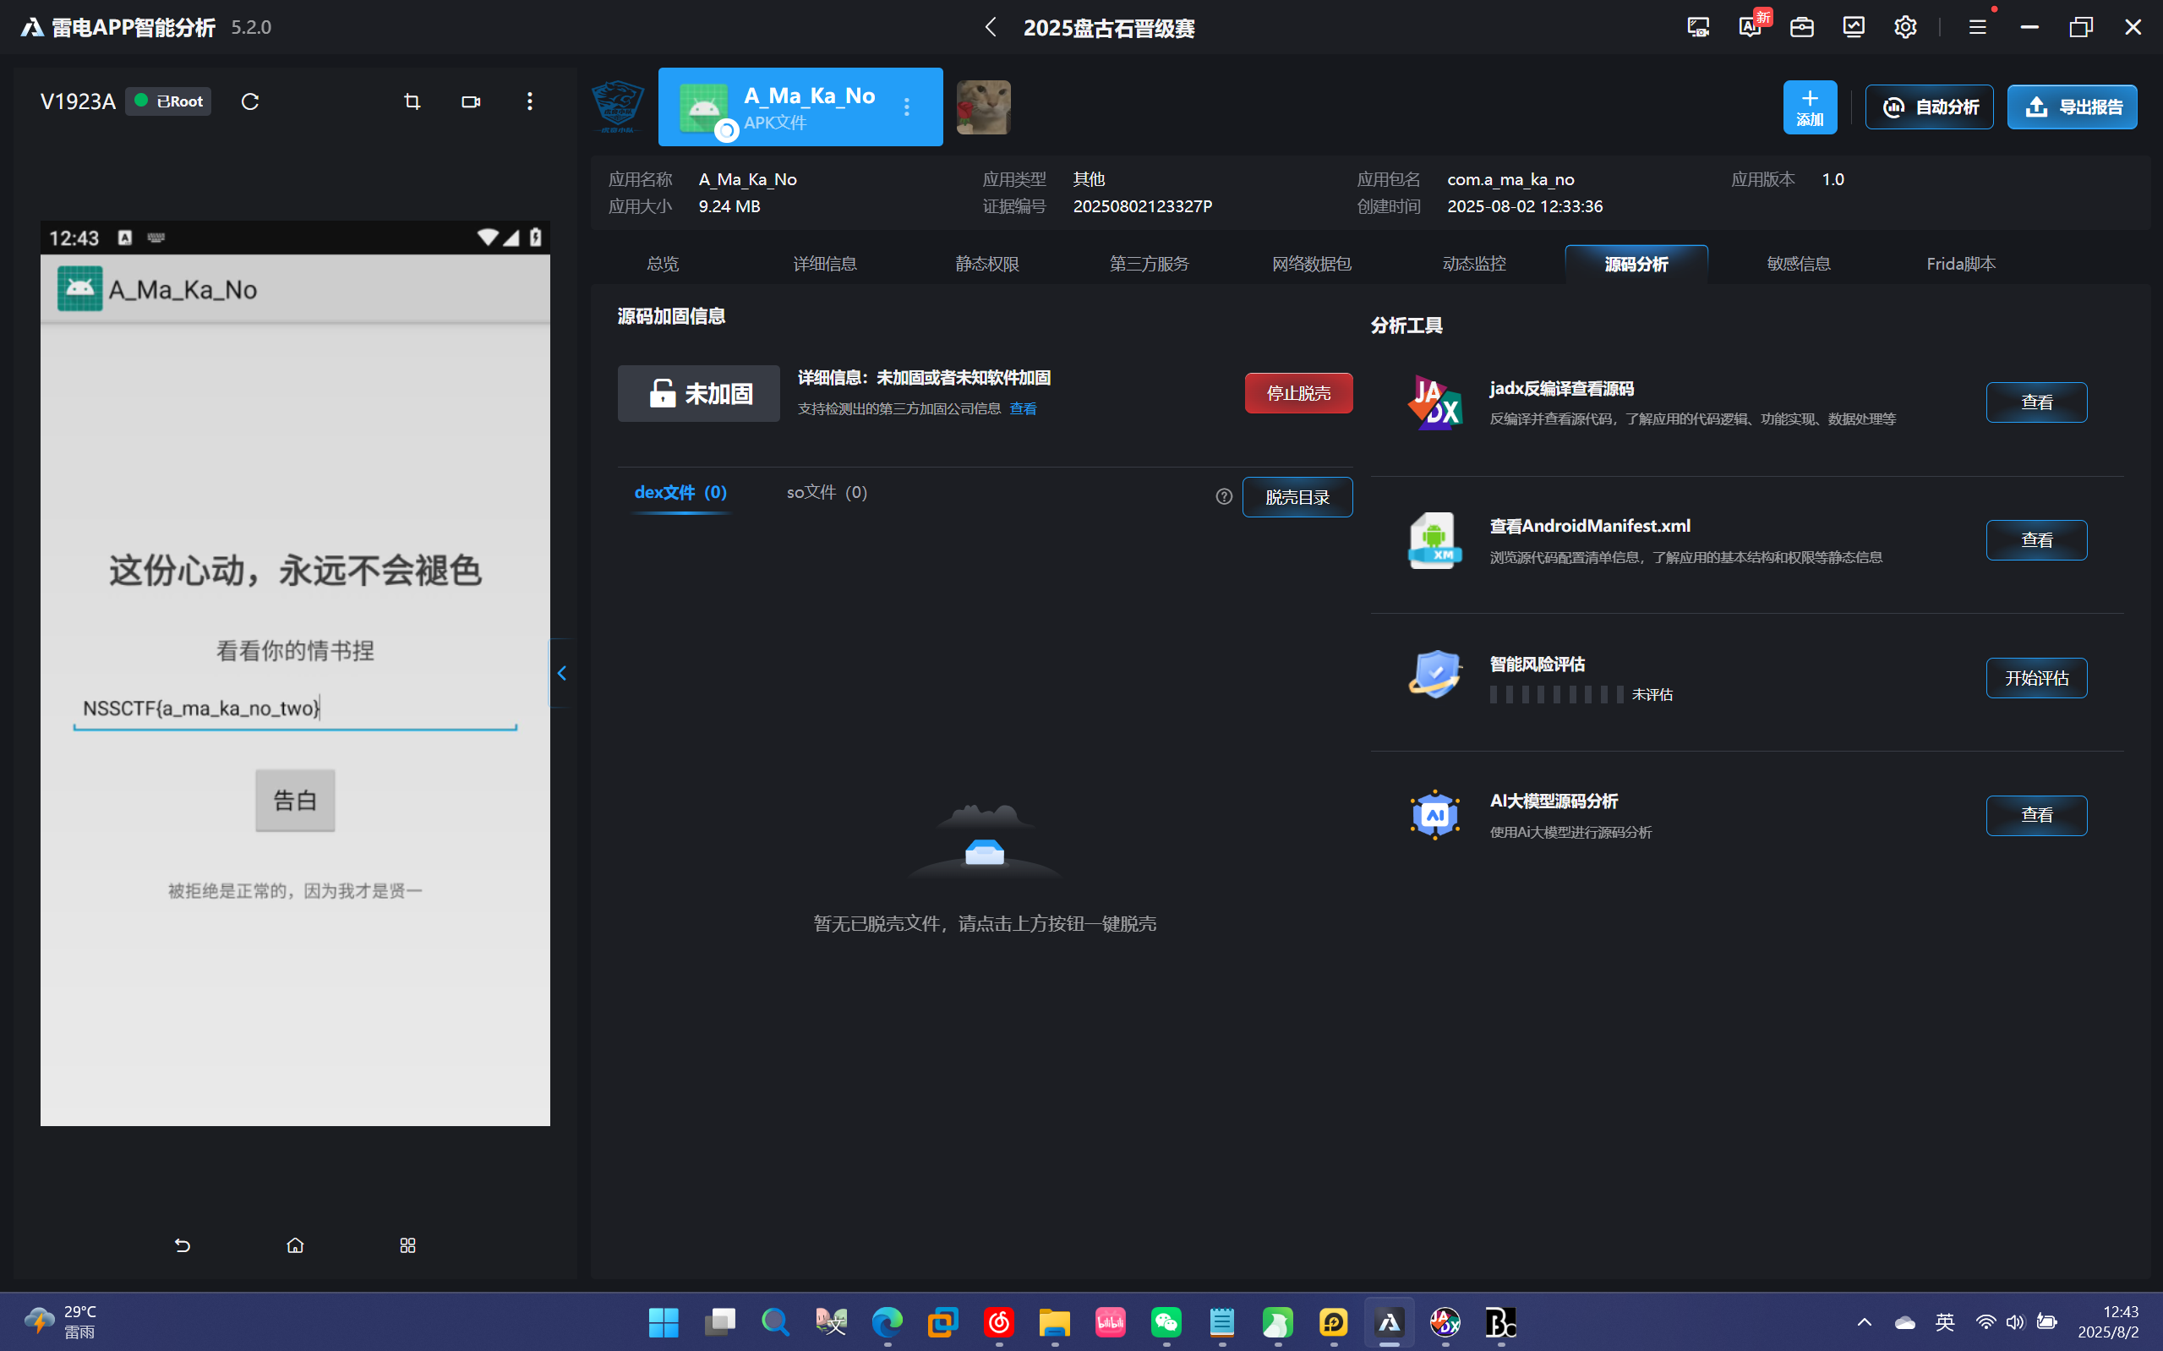Image resolution: width=2163 pixels, height=1351 pixels.
Task: Click the device refresh icon
Action: 250,101
